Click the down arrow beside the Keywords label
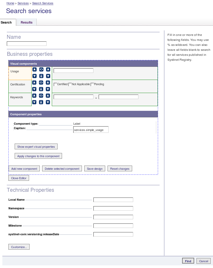The width and height of the screenshot is (213, 268). pos(34,102)
